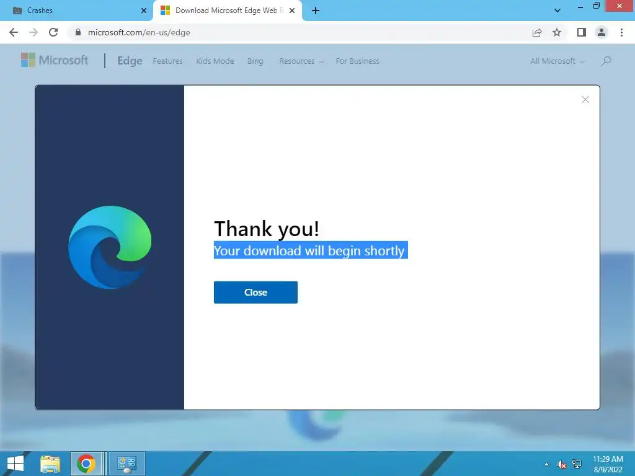Open the Features menu item
Viewport: 635px width, 476px height.
click(x=167, y=61)
